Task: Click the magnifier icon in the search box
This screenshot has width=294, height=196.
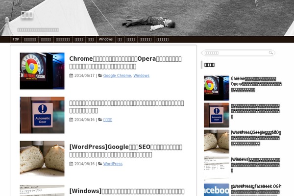Action: (x=271, y=53)
